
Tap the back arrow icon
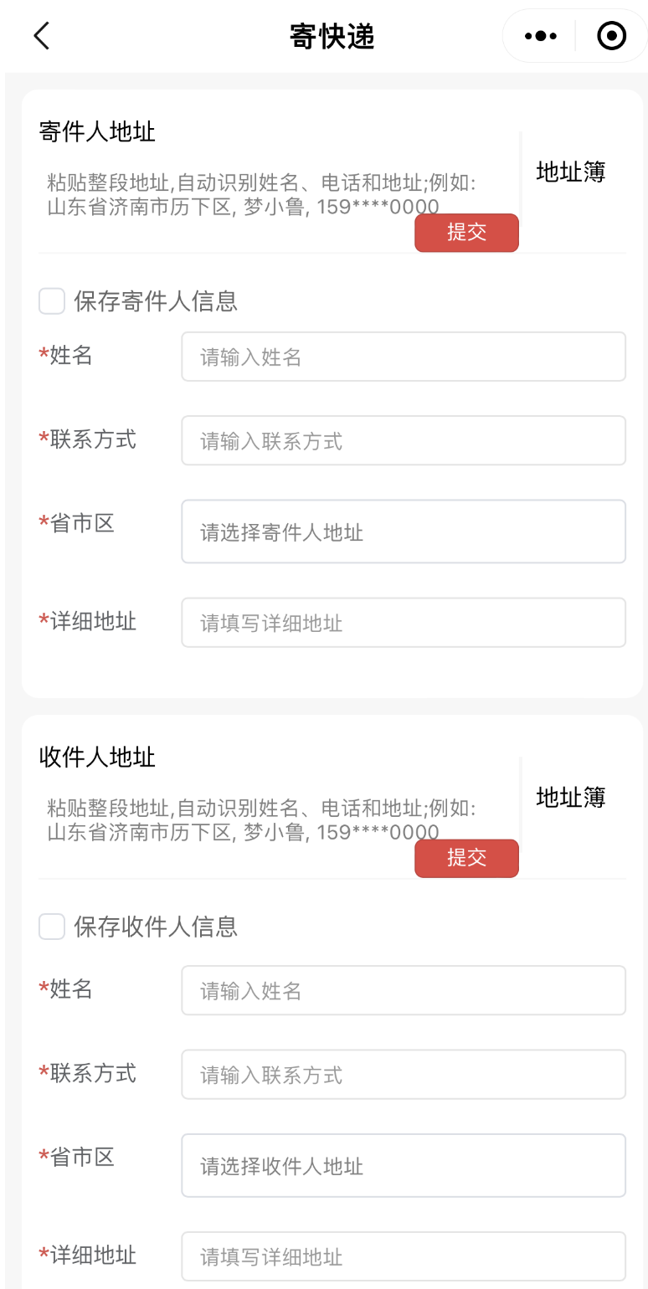click(x=41, y=36)
